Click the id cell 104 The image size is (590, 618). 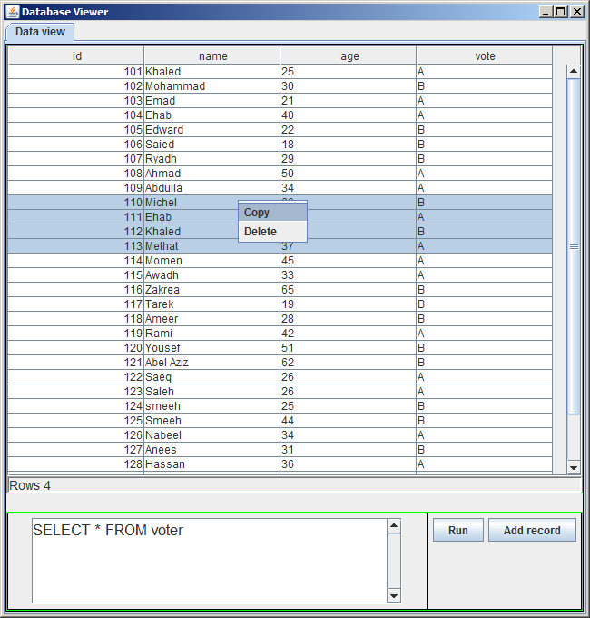(76, 115)
